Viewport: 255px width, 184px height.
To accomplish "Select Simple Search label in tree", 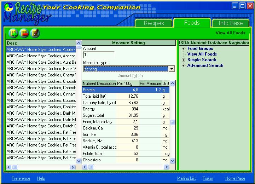I will 202,60.
